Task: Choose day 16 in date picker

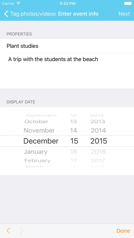Action: (x=73, y=151)
